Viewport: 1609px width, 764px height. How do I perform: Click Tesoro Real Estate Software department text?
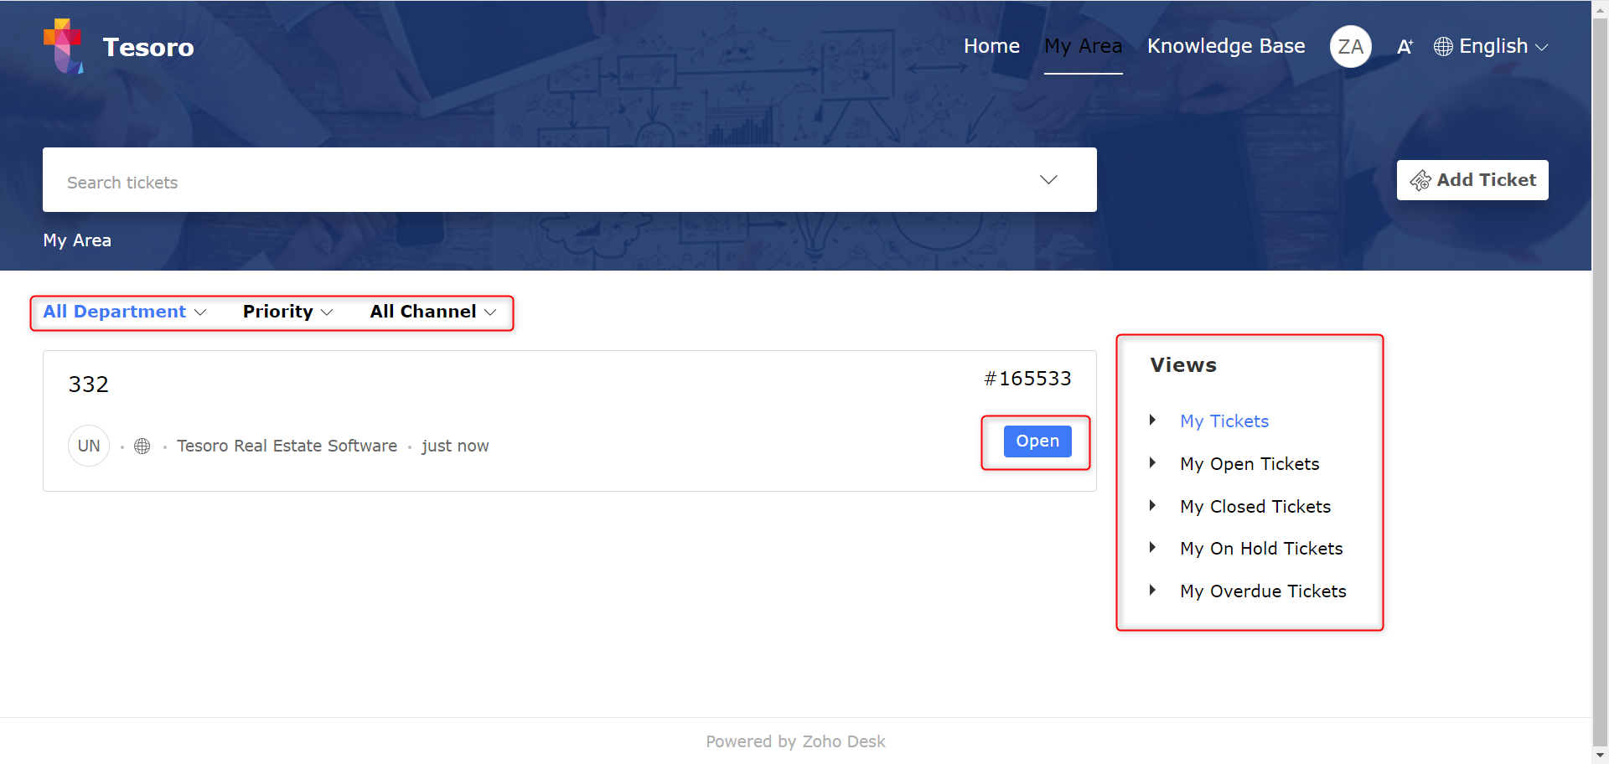click(287, 447)
